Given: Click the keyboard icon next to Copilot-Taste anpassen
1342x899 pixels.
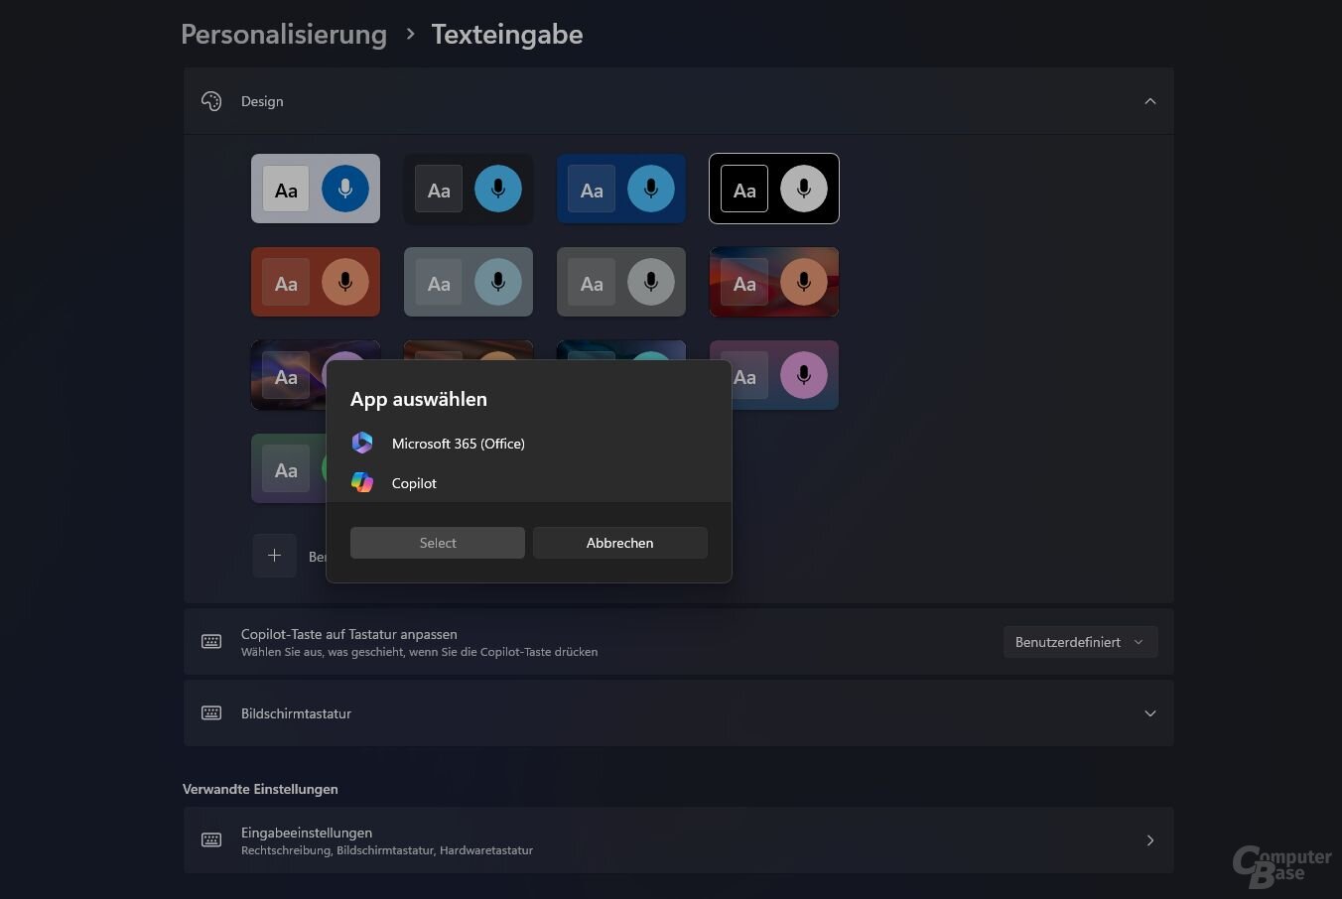Looking at the screenshot, I should [x=211, y=641].
